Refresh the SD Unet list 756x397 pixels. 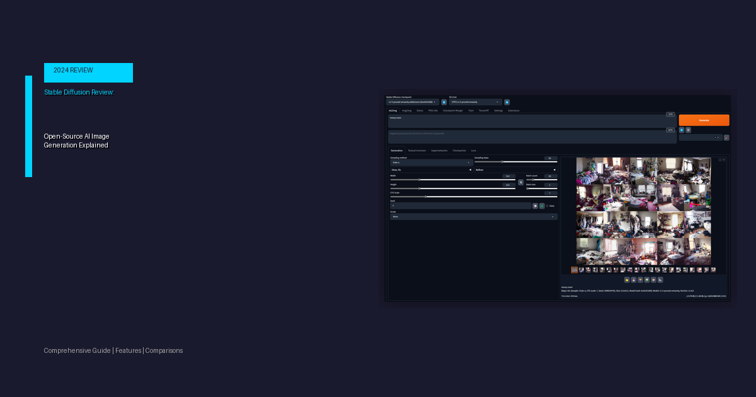(x=507, y=102)
